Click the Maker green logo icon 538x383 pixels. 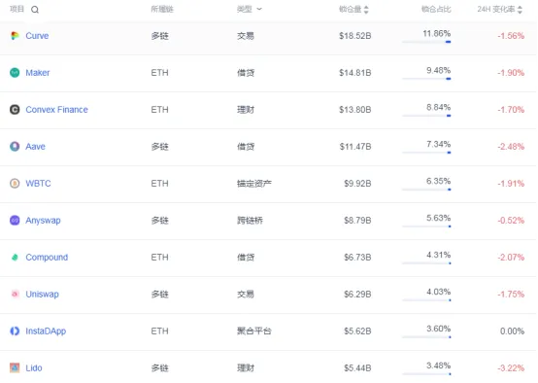(15, 73)
